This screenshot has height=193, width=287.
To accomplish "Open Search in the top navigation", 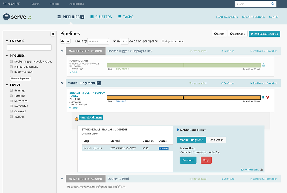I will coord(35,4).
